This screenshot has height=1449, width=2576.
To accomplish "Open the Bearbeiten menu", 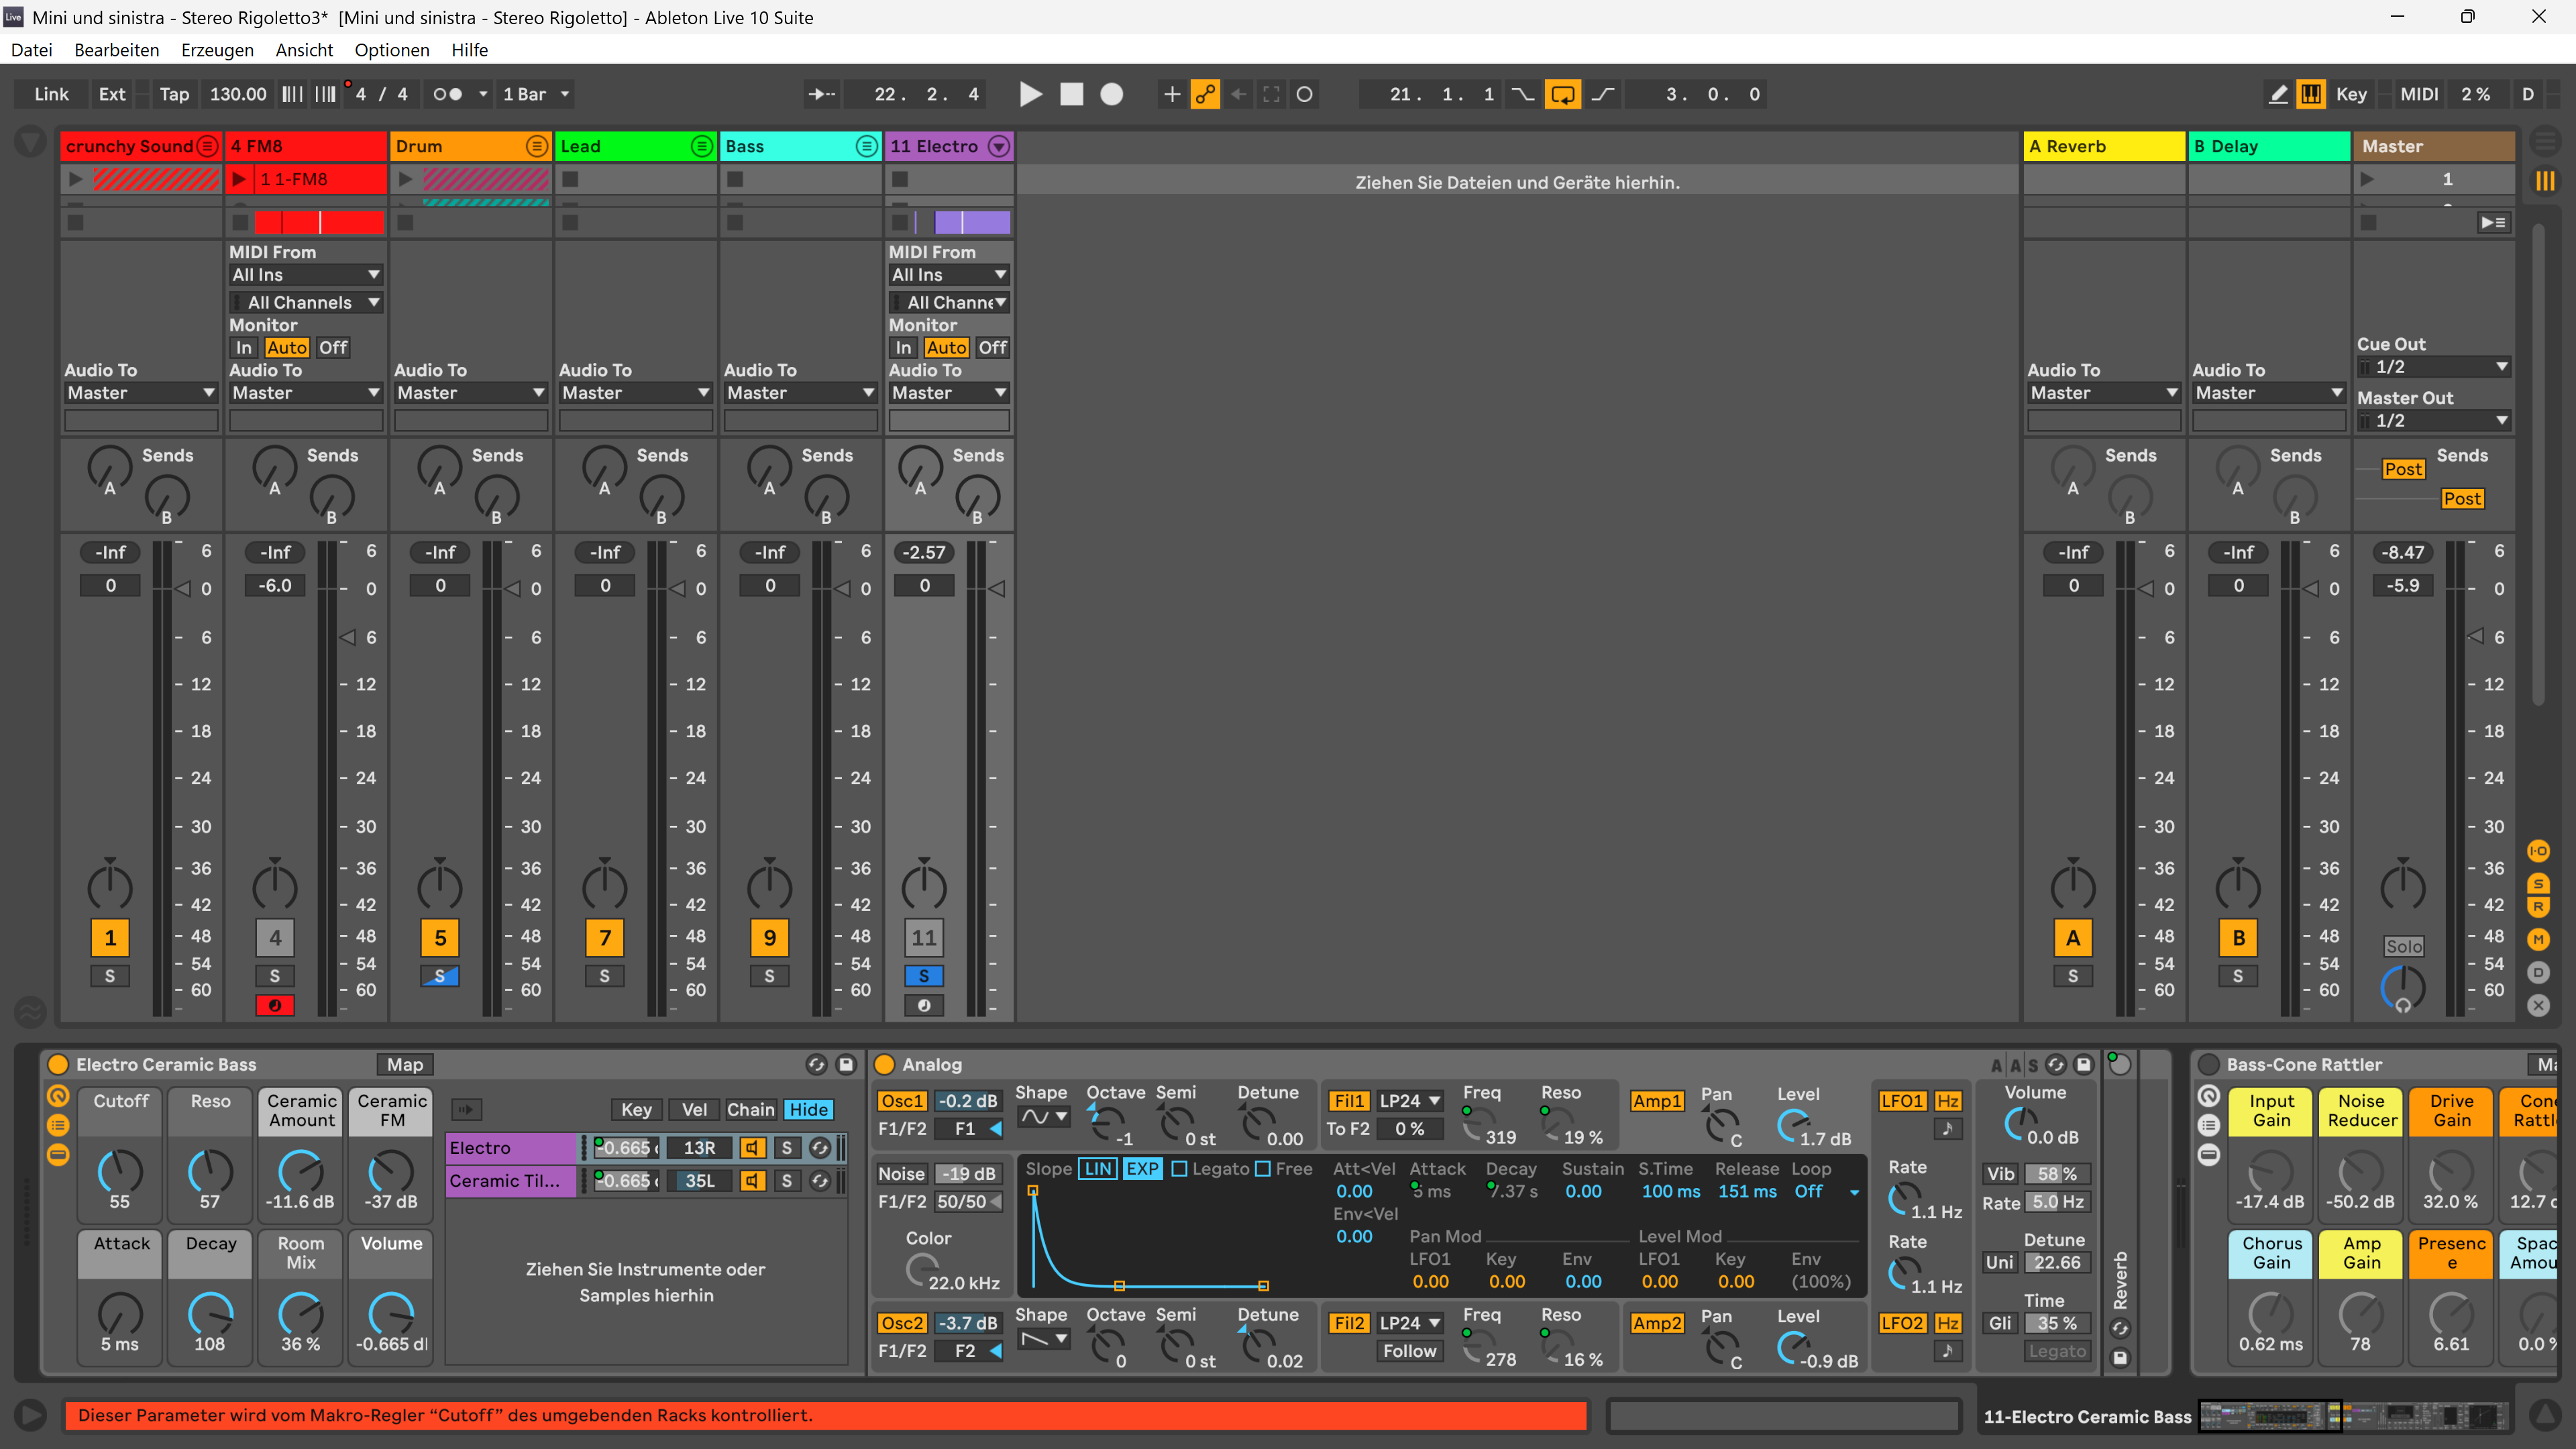I will click(116, 50).
